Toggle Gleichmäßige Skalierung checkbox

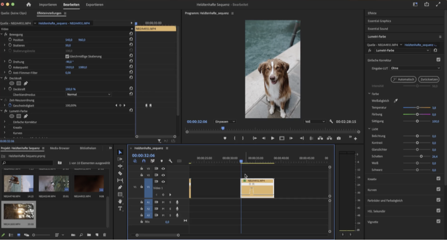(x=67, y=56)
